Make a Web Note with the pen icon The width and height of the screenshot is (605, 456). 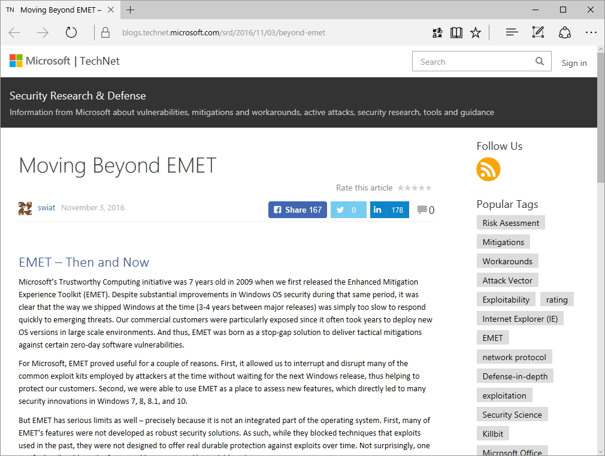pos(538,32)
